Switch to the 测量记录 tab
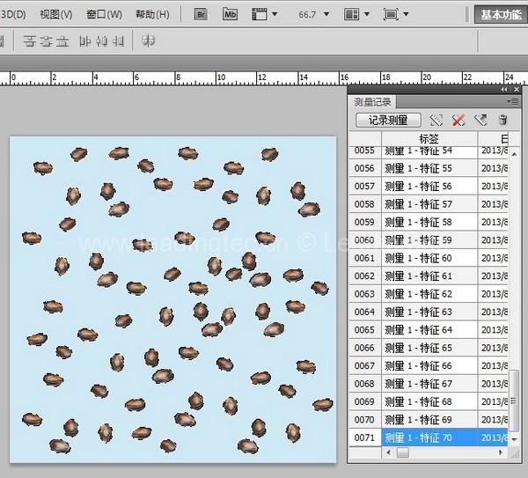This screenshot has height=478, width=528. tap(373, 102)
